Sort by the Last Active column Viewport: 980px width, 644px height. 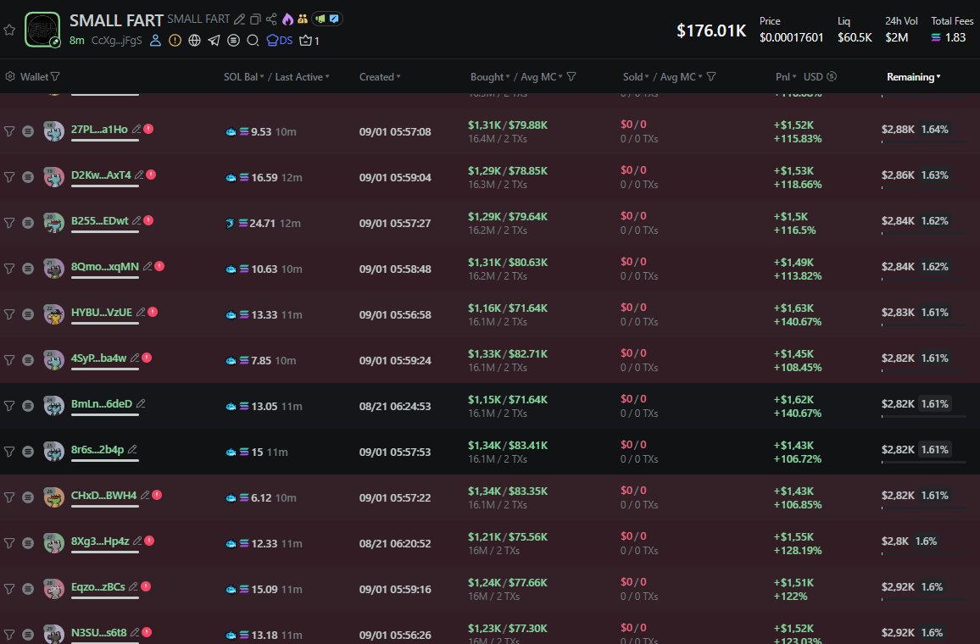tap(302, 77)
